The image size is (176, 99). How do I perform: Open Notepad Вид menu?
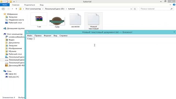(x=55, y=35)
